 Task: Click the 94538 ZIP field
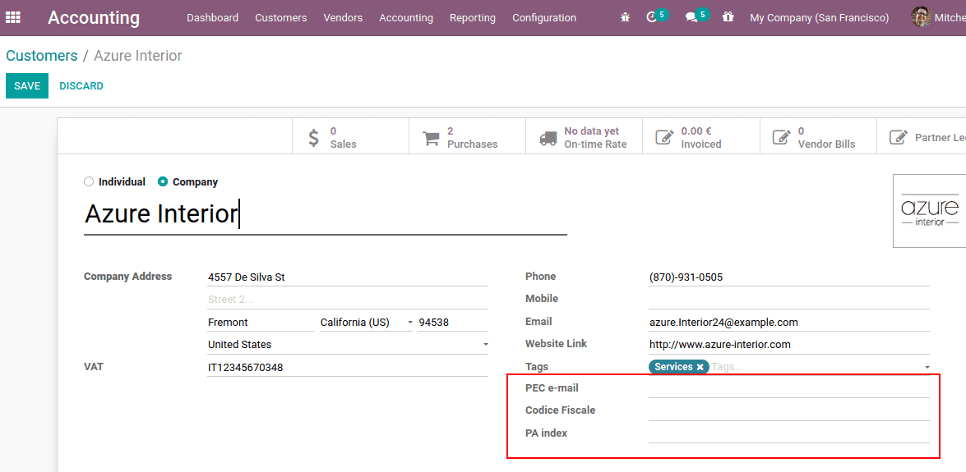pyautogui.click(x=453, y=323)
